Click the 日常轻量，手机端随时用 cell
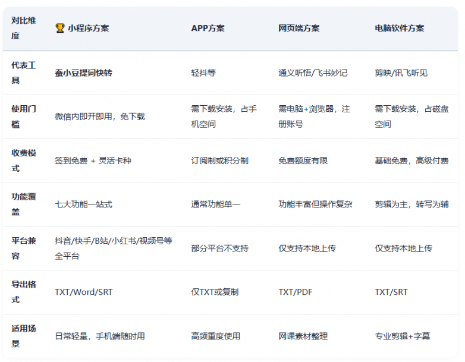Viewport: 465px width, 362px height. click(100, 336)
